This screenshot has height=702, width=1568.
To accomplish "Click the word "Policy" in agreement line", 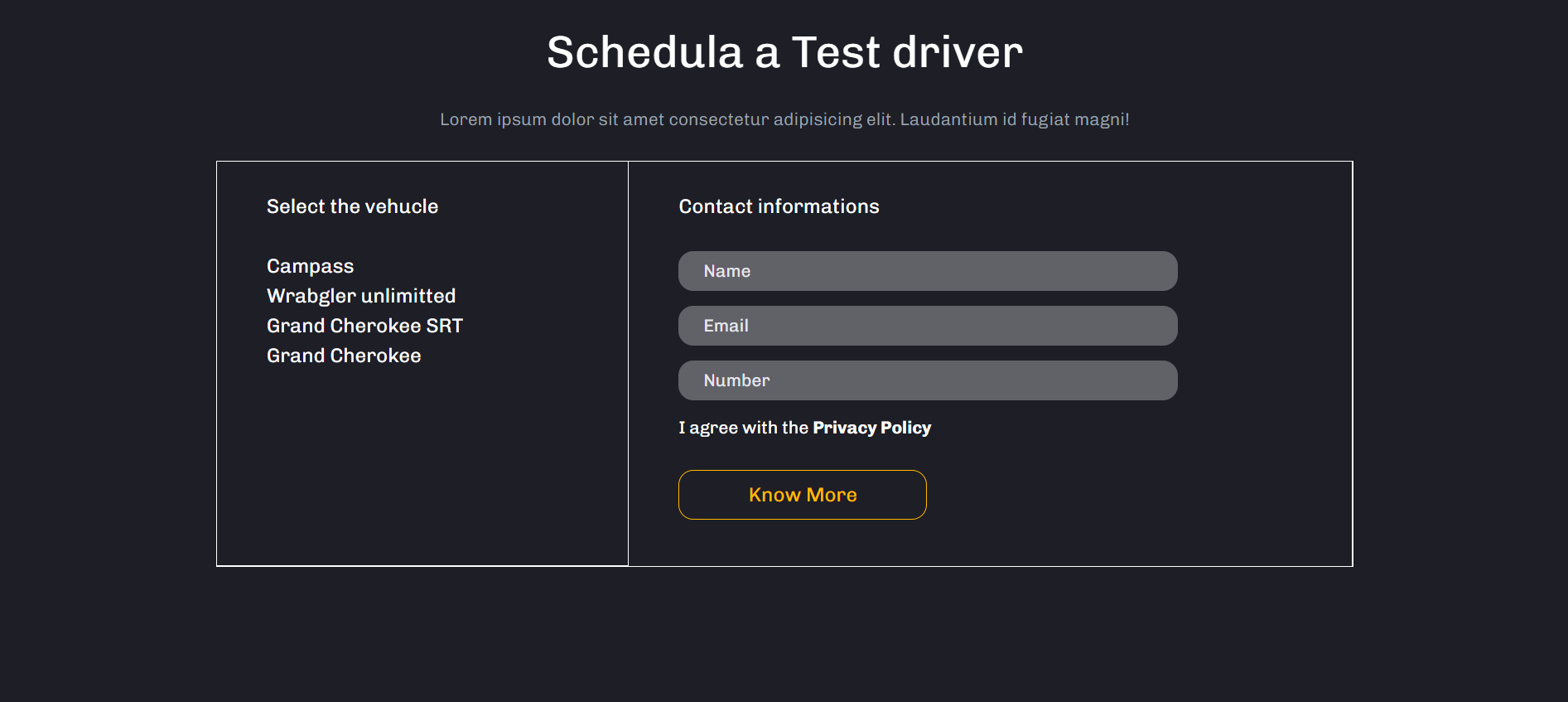I will pyautogui.click(x=905, y=428).
